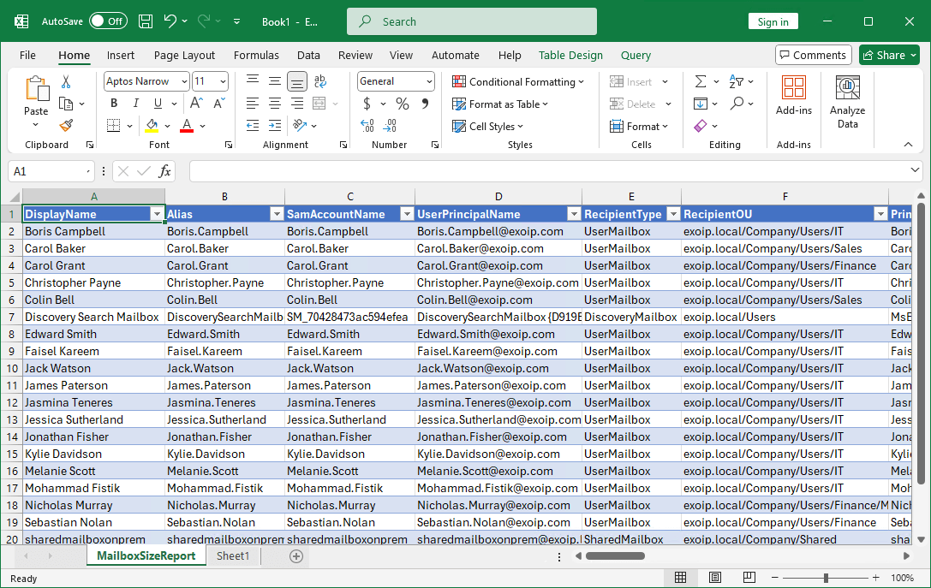Open the Comments panel
Viewport: 931px width, 588px height.
point(812,54)
